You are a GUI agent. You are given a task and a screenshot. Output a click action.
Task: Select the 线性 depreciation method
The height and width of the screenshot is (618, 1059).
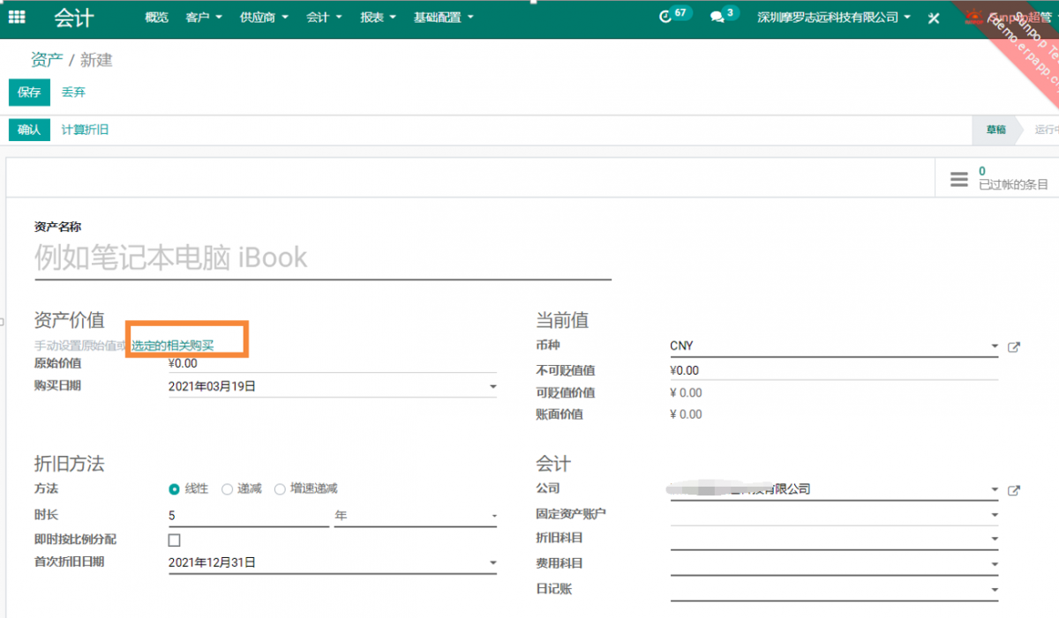point(174,489)
